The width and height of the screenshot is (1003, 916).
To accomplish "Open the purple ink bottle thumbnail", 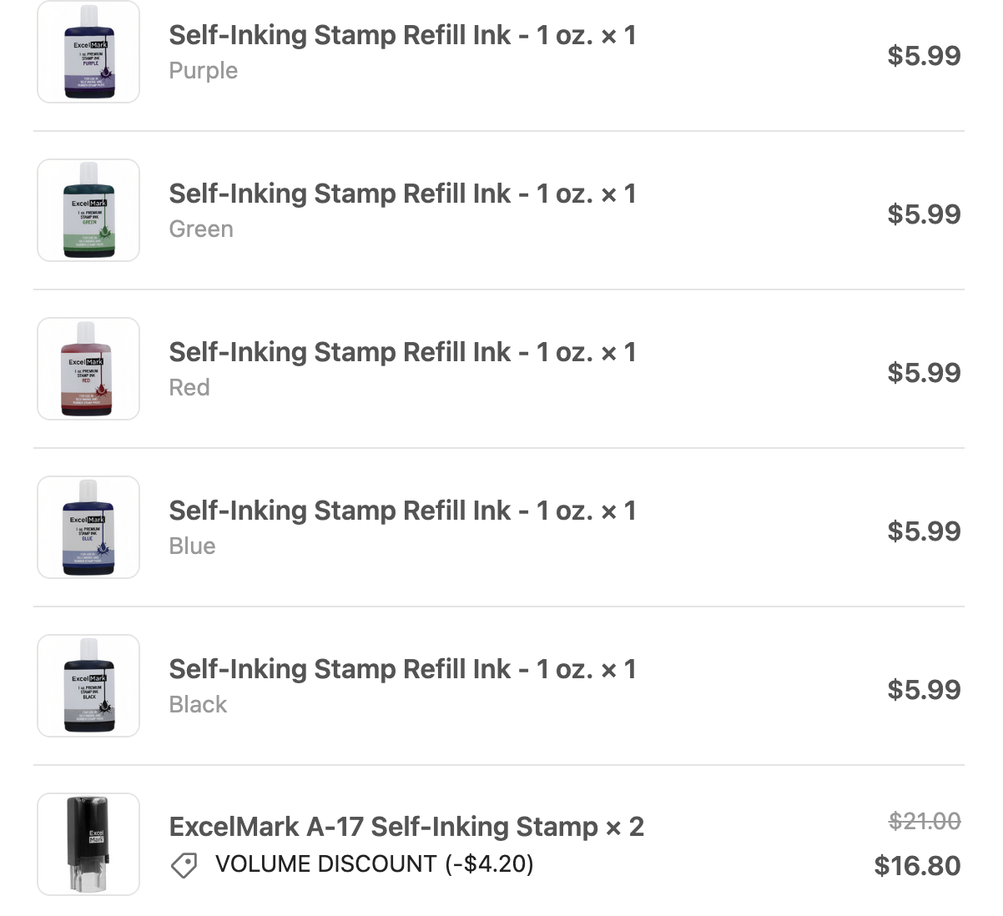I will [88, 52].
